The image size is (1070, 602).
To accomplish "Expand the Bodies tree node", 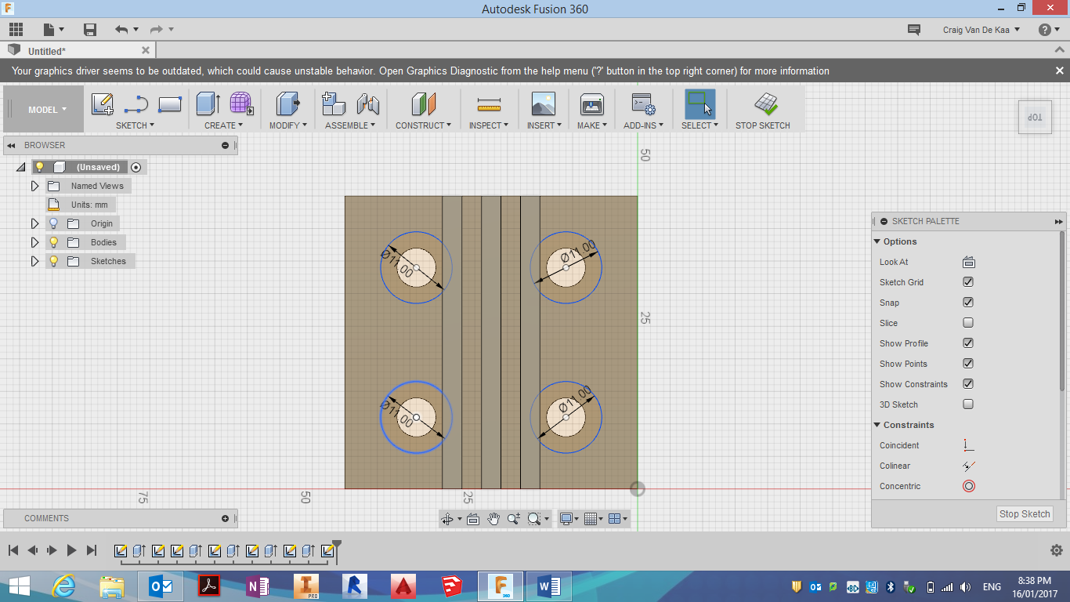I will click(34, 242).
